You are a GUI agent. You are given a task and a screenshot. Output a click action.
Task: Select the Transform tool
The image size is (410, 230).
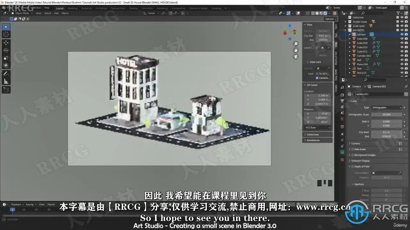click(x=6, y=65)
